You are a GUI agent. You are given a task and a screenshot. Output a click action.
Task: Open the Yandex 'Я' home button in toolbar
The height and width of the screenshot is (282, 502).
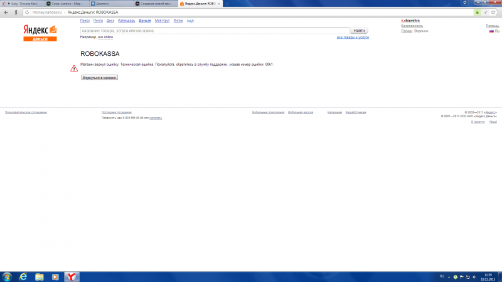tap(16, 13)
